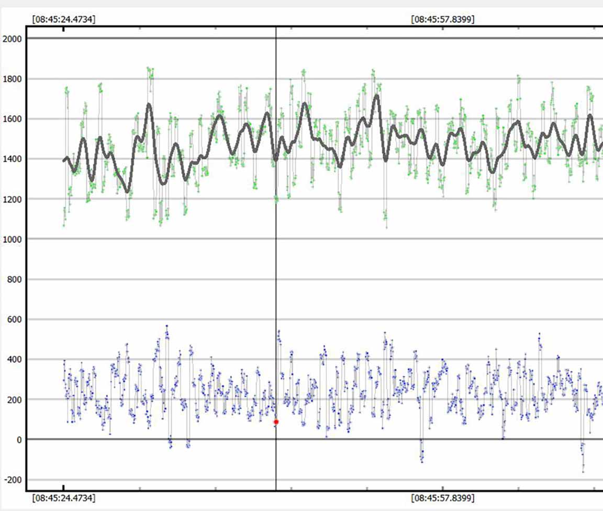Click the top-axis timestamp [08:45:24.4734]
The width and height of the screenshot is (603, 511).
(64, 19)
